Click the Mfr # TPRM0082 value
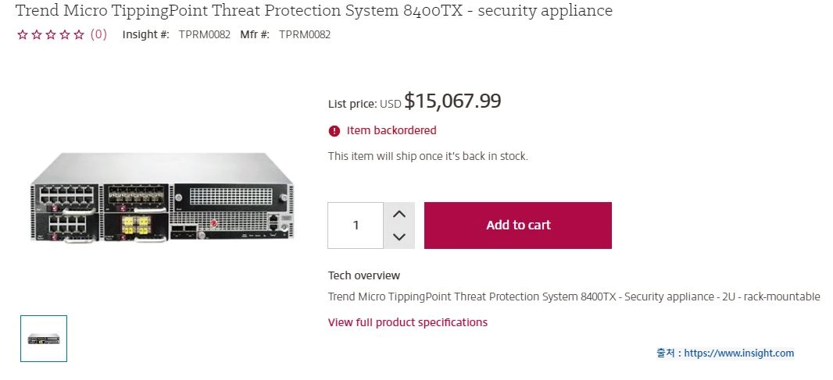Screen dimensions: 833x380 pyautogui.click(x=305, y=34)
